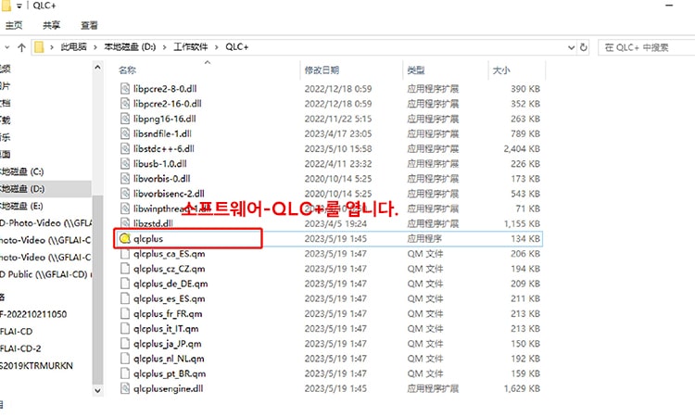Select the libusb-1.0.dll file icon
This screenshot has width=695, height=417.
tap(125, 164)
